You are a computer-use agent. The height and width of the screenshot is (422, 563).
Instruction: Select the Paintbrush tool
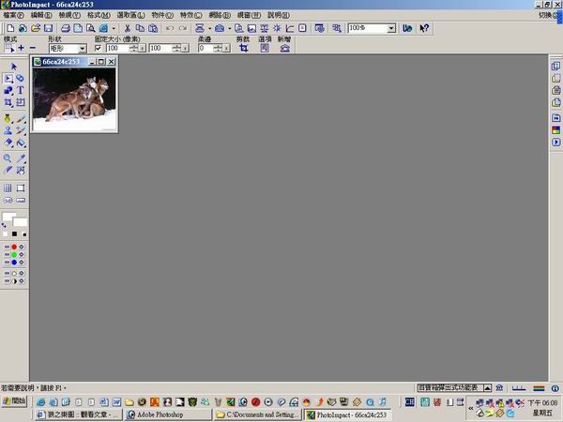point(21,118)
